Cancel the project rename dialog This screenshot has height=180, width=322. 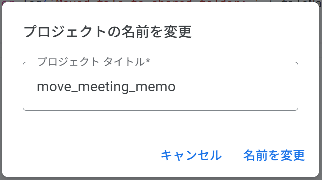tap(191, 155)
